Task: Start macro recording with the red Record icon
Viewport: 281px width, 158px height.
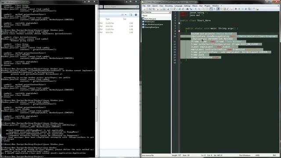Action: pyautogui.click(x=235, y=9)
